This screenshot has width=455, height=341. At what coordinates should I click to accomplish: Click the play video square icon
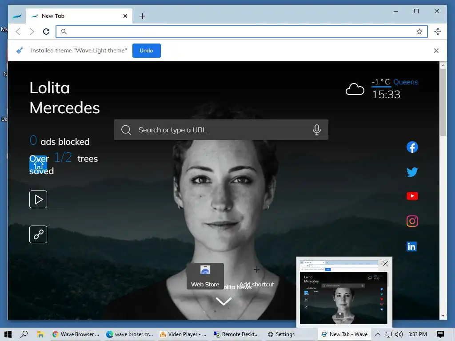38,199
